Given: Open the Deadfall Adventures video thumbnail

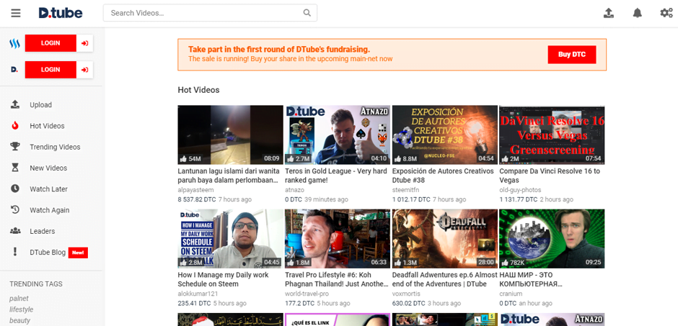Looking at the screenshot, I should [x=444, y=239].
